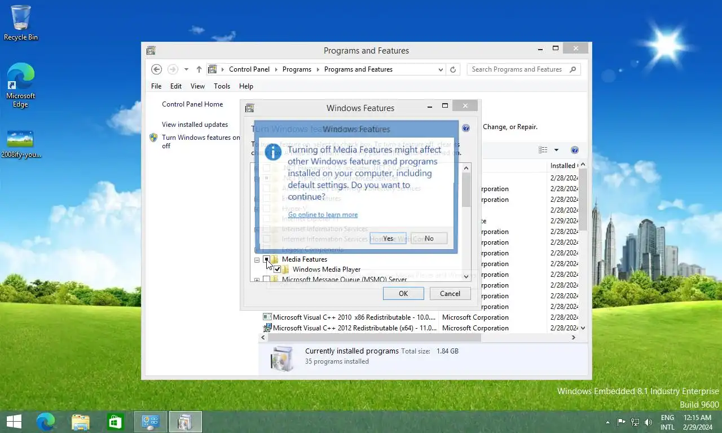Open the Help menu
Screen dimensions: 722x433
pyautogui.click(x=246, y=86)
